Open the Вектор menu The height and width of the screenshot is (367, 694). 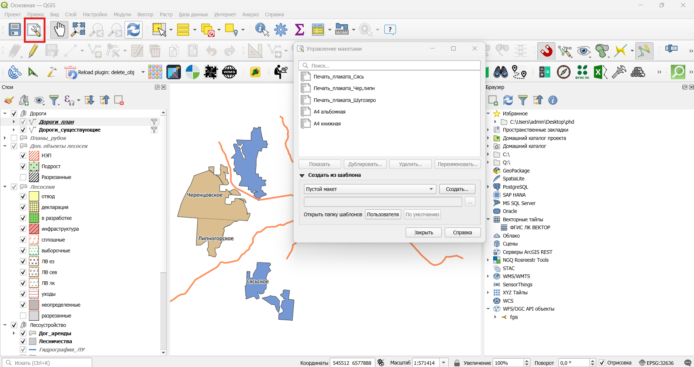(x=145, y=14)
